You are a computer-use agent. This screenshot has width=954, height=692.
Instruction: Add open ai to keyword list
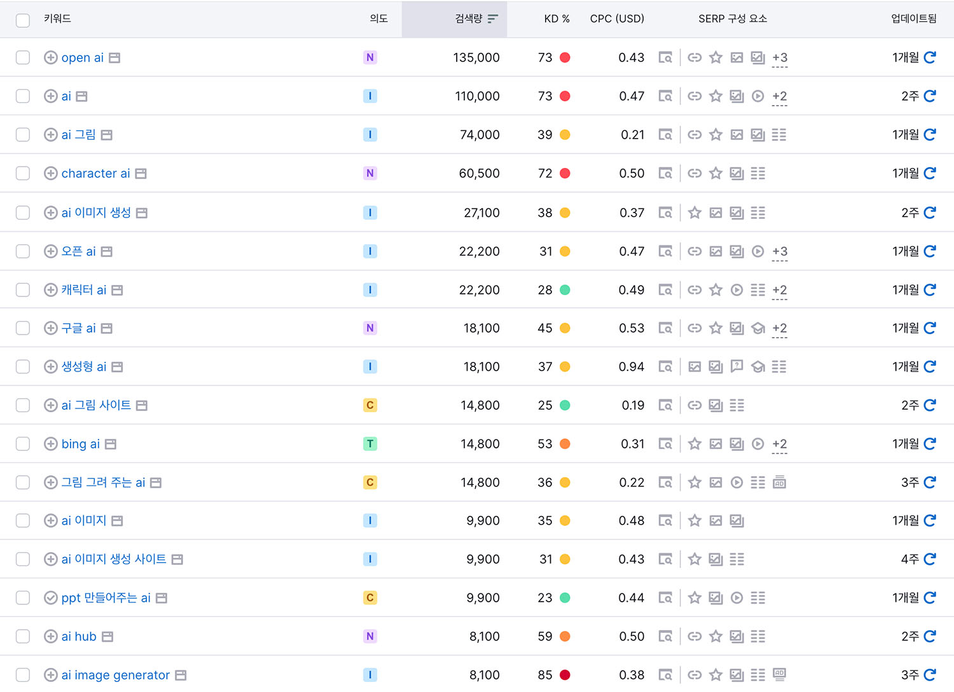pyautogui.click(x=51, y=58)
